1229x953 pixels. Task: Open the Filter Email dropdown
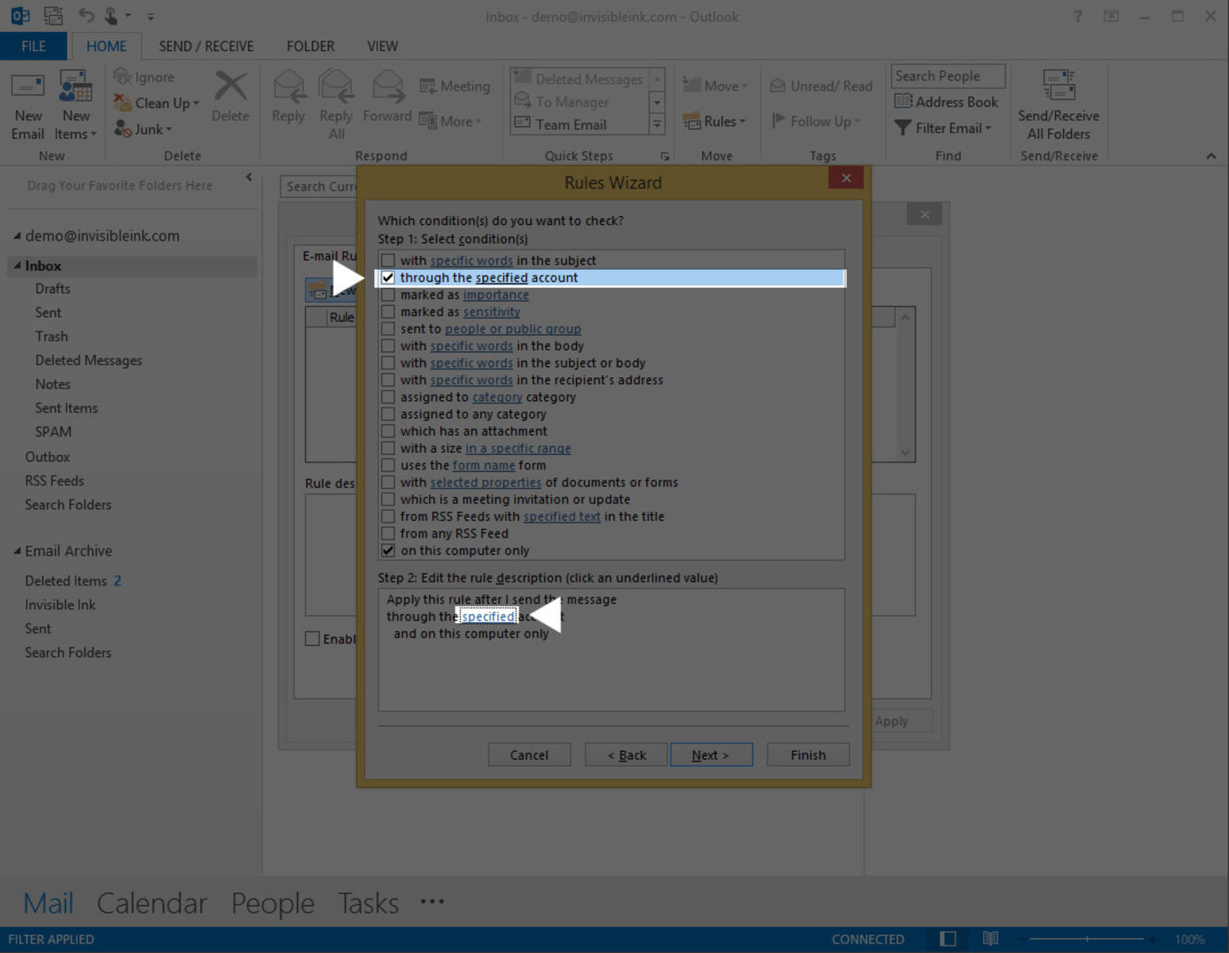tap(943, 128)
